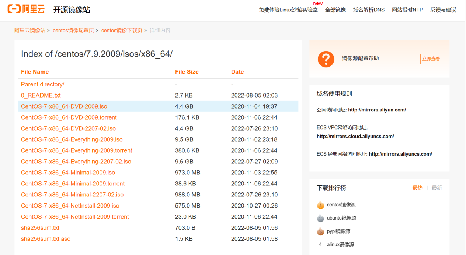
Task: Click 开源镜像站 site title
Action: pos(72,10)
